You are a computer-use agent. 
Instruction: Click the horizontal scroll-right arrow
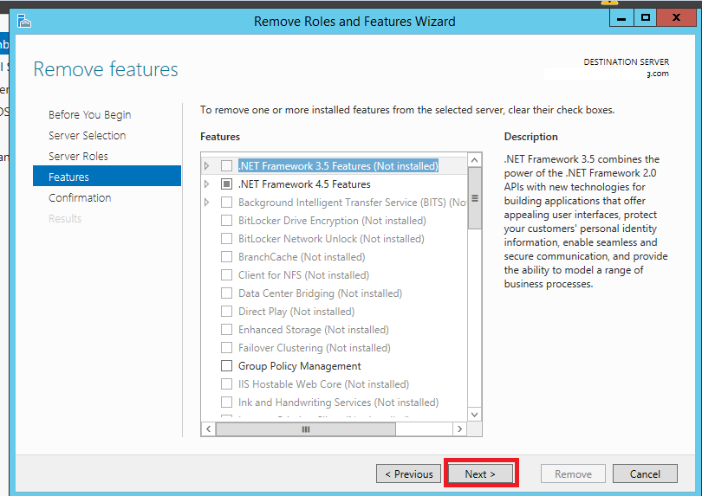coord(459,428)
